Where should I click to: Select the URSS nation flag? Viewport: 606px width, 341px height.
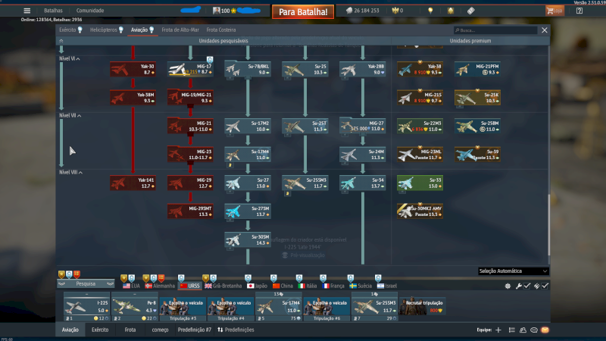coord(189,286)
